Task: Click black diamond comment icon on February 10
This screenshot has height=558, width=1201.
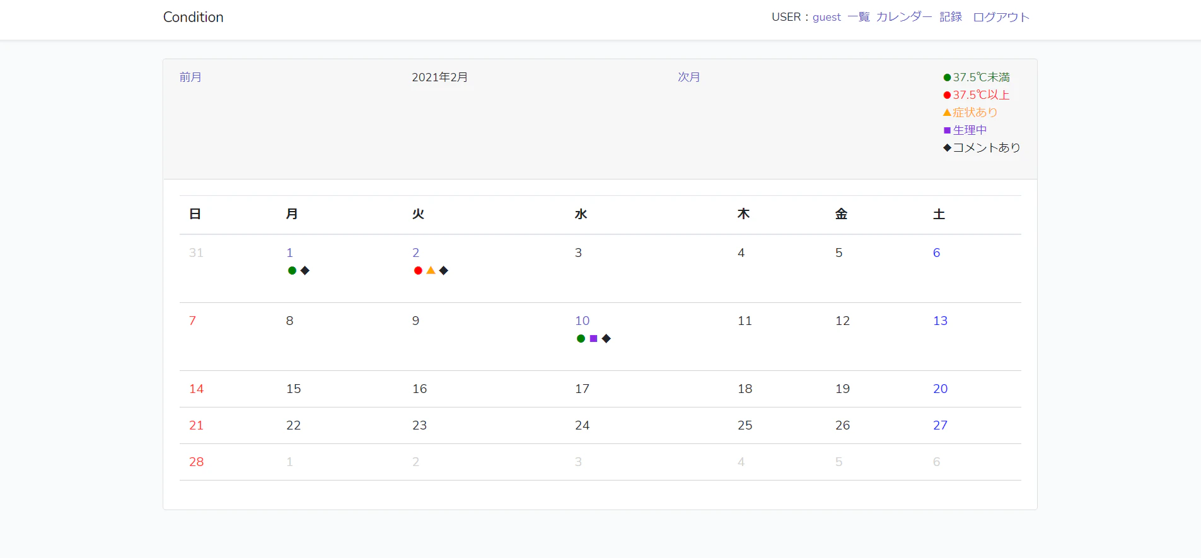Action: (x=606, y=339)
